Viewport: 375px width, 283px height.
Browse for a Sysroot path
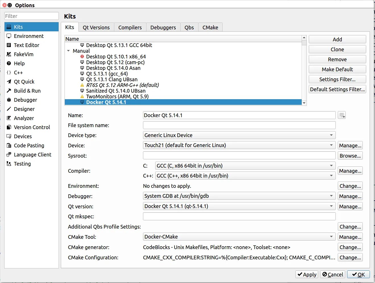point(350,156)
